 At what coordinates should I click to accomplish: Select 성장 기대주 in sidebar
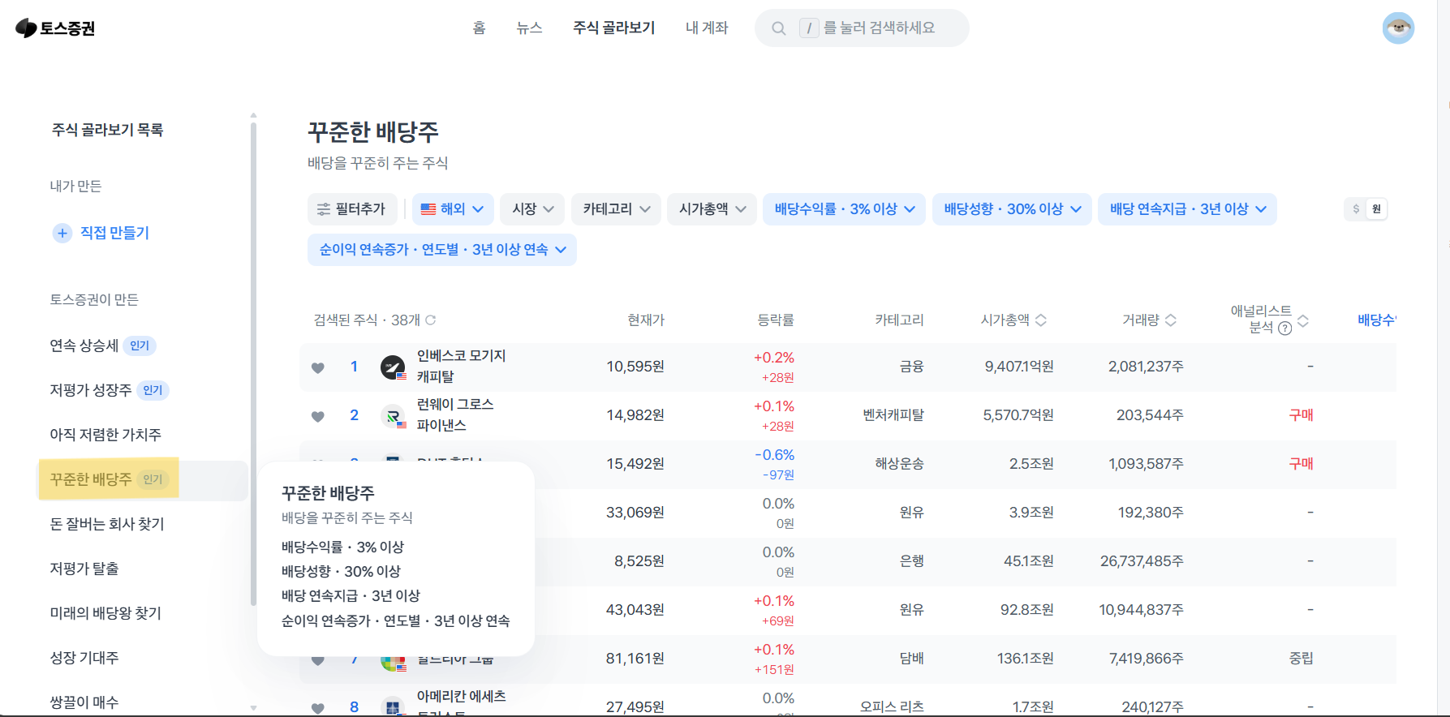coord(84,658)
